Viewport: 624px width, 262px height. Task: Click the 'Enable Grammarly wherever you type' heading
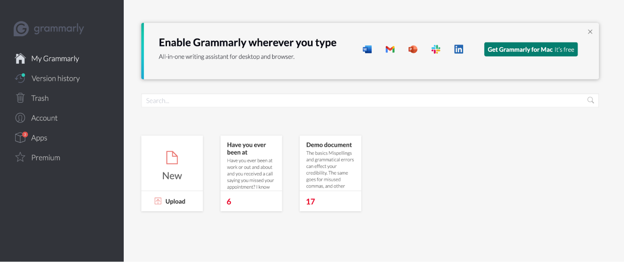click(x=248, y=42)
